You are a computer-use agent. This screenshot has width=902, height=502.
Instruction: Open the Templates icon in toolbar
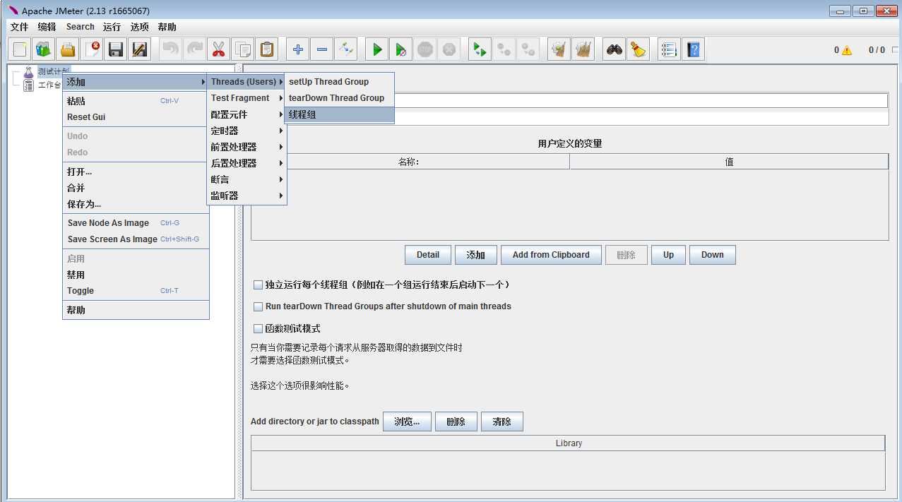(44, 49)
